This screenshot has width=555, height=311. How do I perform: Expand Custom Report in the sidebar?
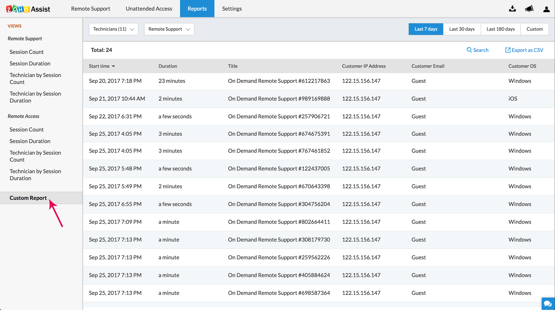point(28,198)
